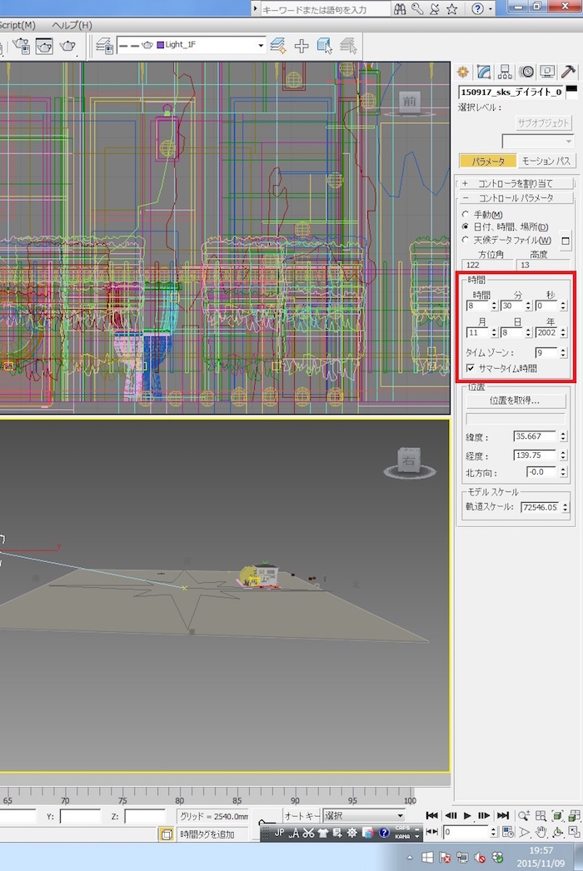The image size is (583, 871).
Task: Expand the コントローラを割り当て rollout
Action: pos(514,183)
